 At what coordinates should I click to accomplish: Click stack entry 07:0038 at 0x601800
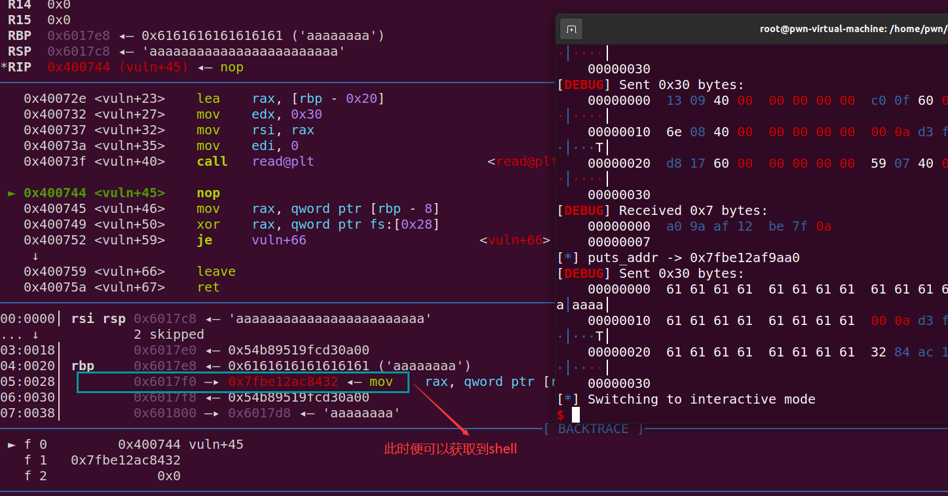point(200,413)
